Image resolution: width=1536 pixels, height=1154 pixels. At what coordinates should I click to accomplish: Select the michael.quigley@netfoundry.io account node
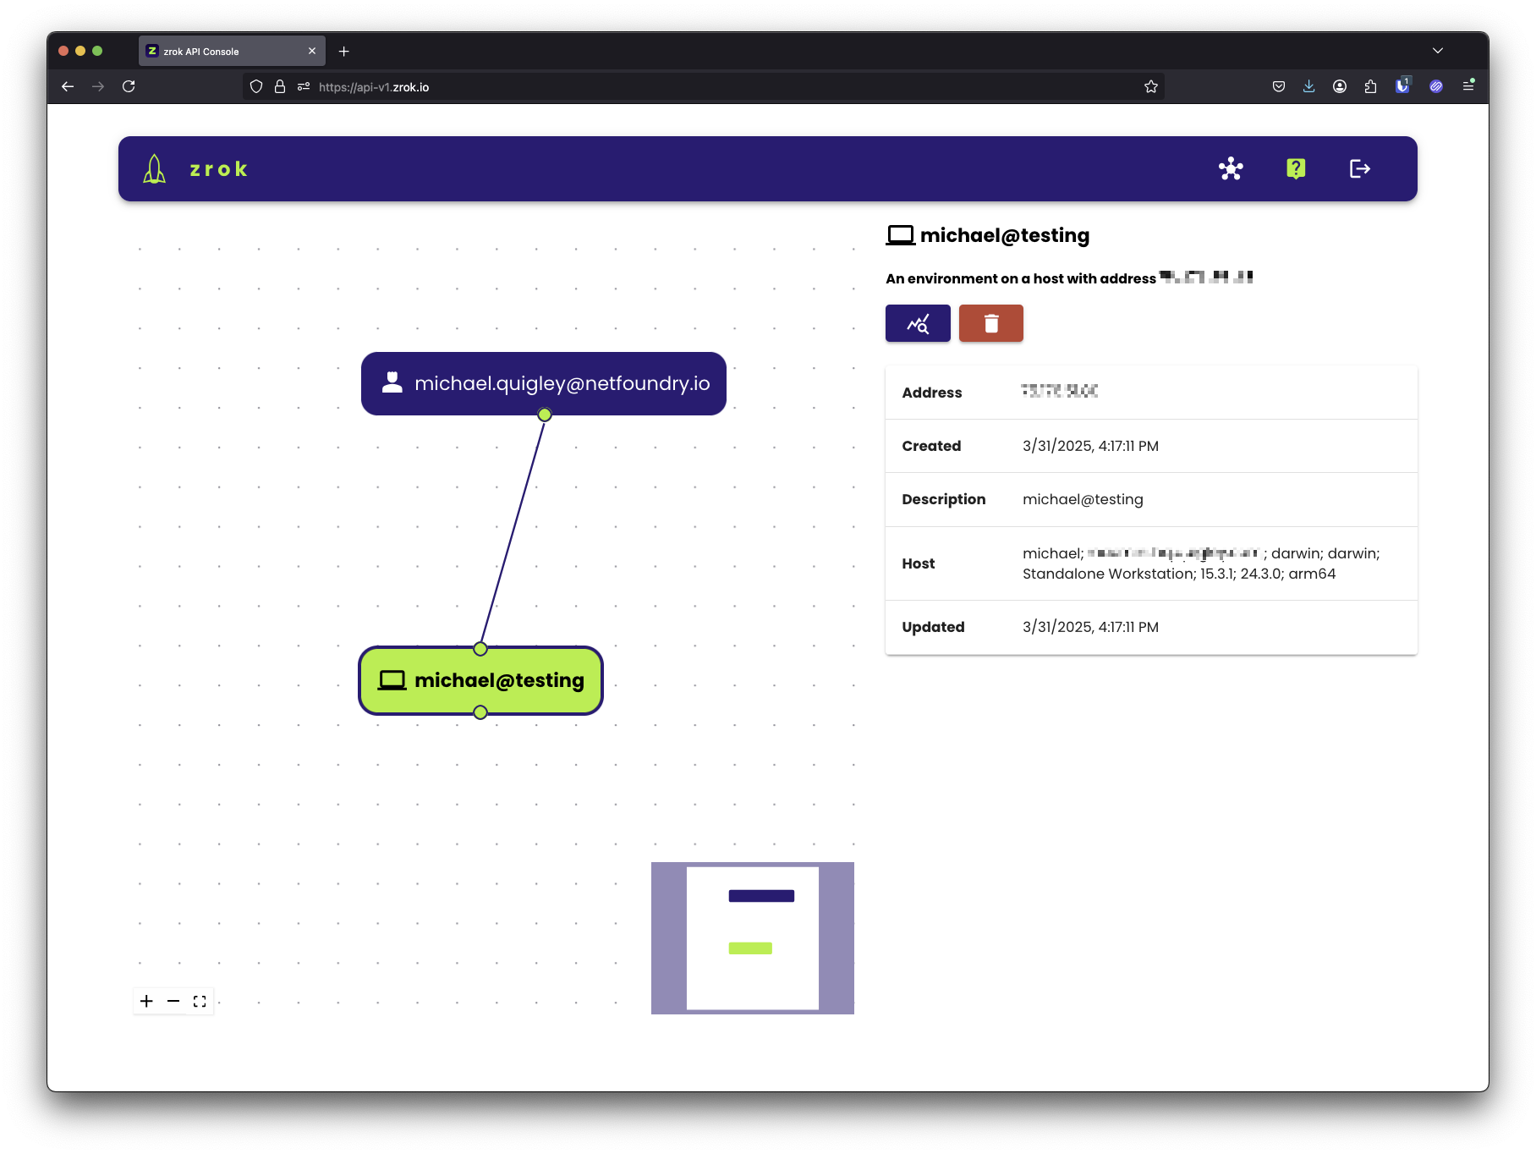(x=544, y=383)
